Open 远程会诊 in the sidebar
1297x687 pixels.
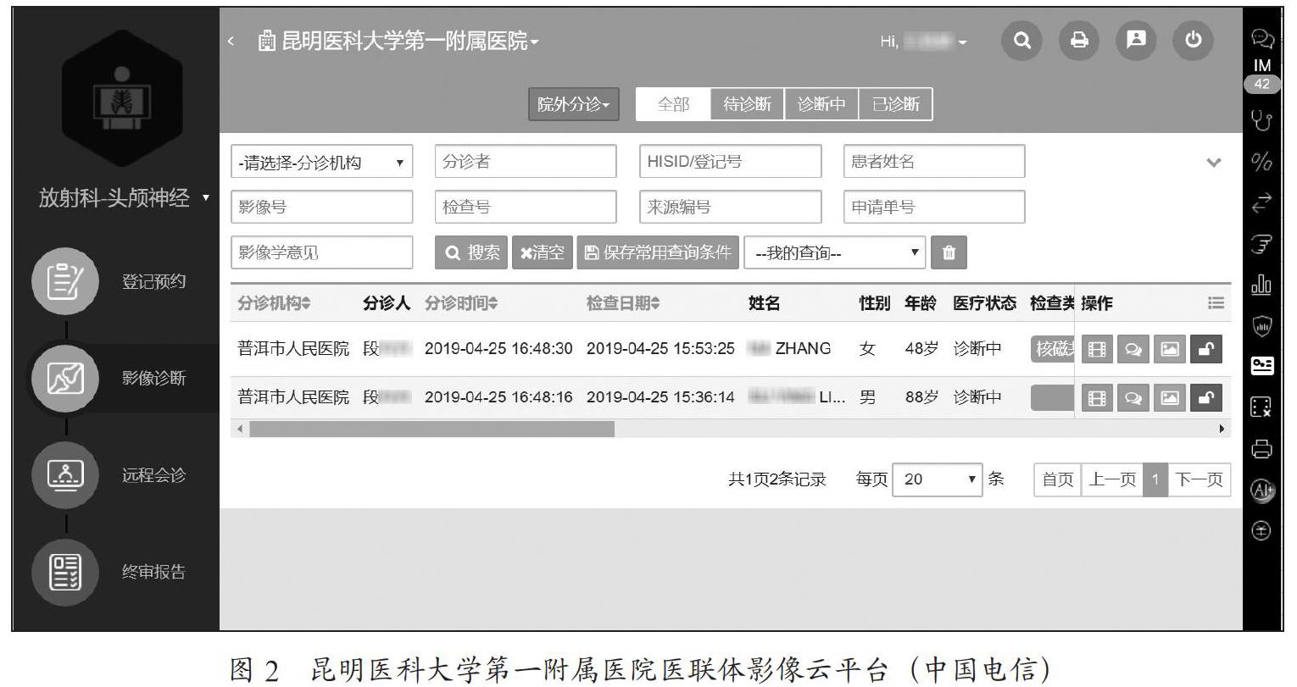coord(110,474)
